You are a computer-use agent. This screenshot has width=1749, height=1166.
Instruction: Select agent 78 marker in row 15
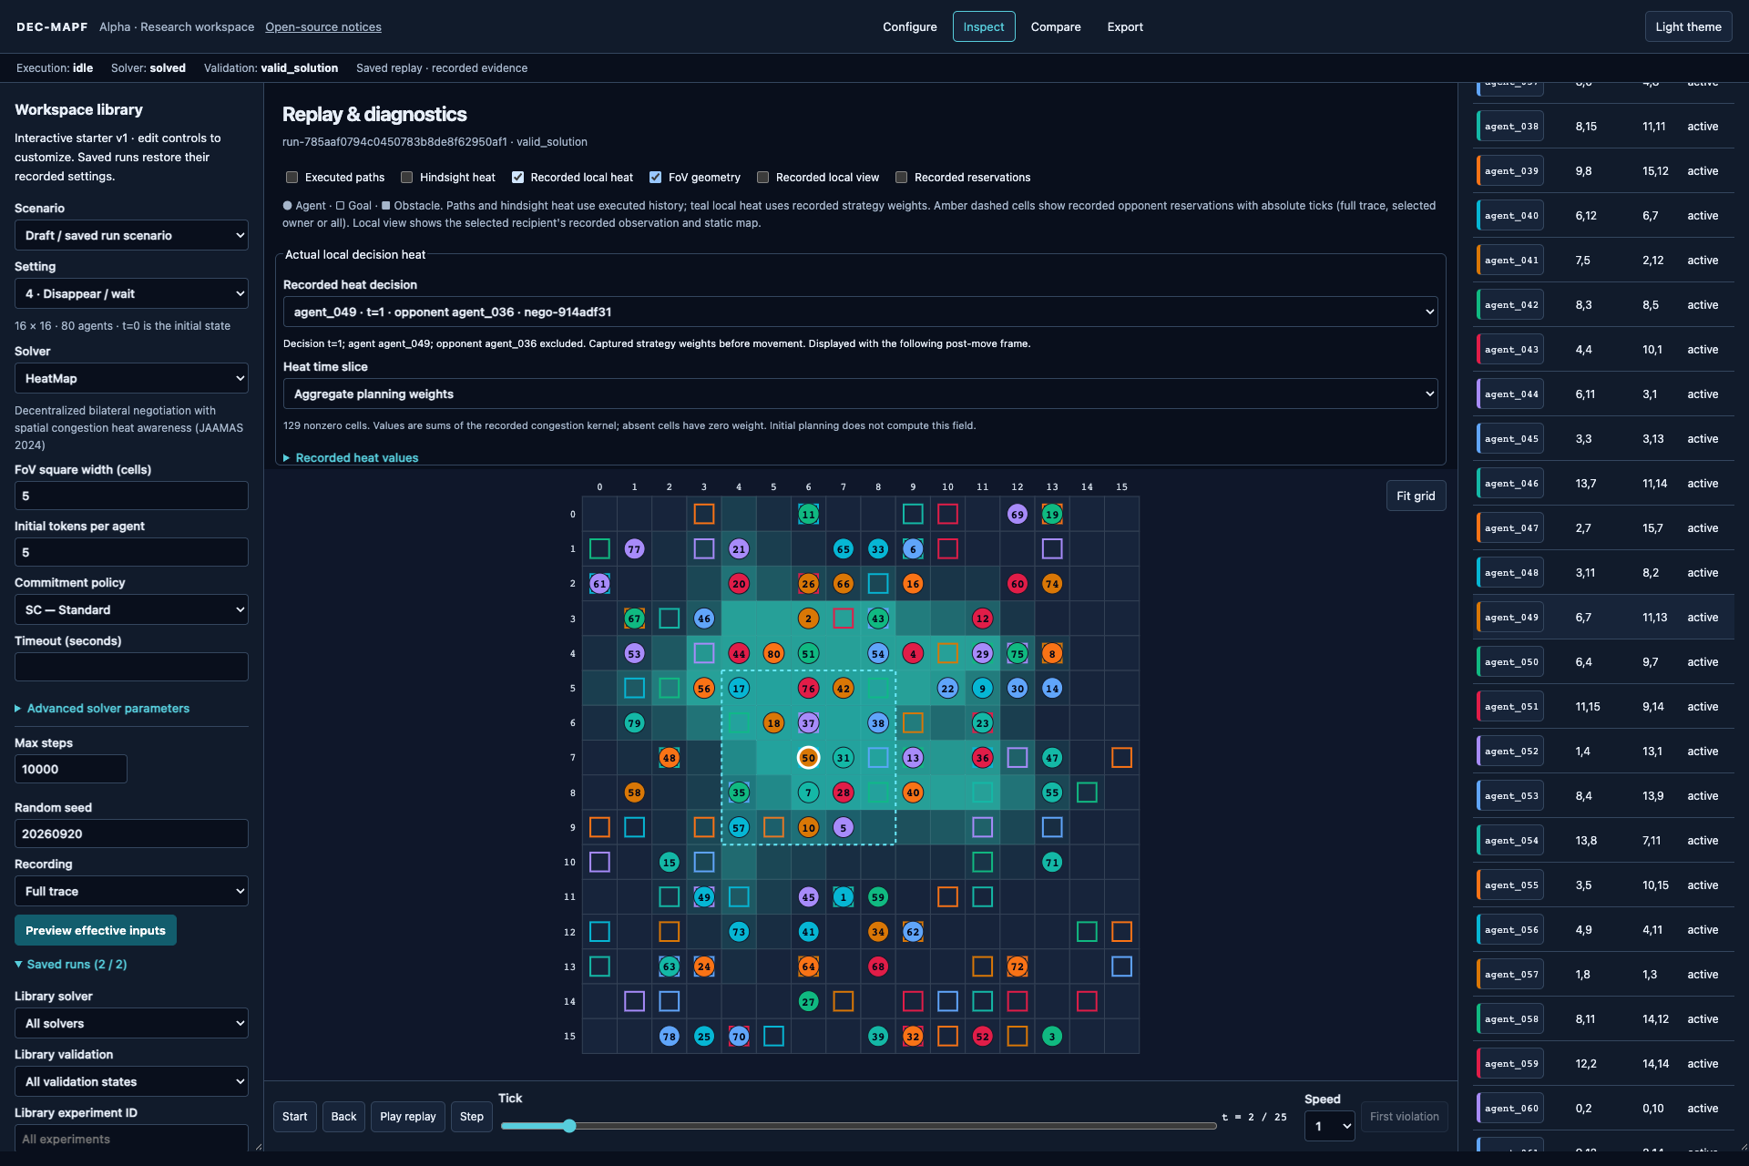669,1037
